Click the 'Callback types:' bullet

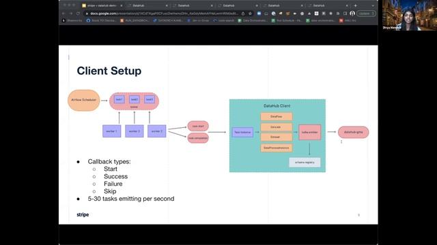point(109,161)
